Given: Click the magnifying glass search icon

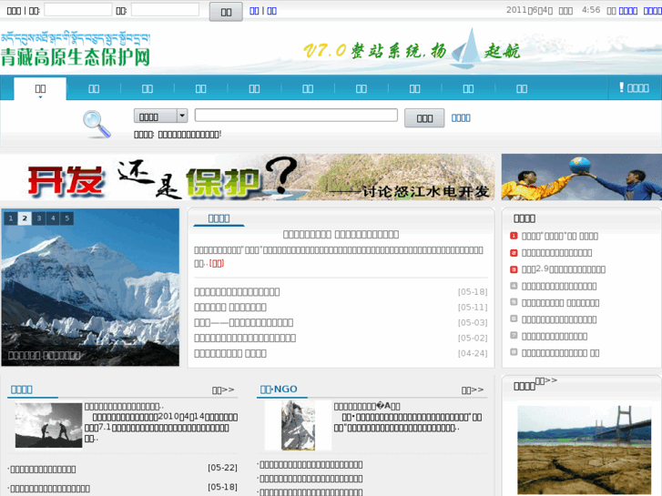Looking at the screenshot, I should [97, 124].
